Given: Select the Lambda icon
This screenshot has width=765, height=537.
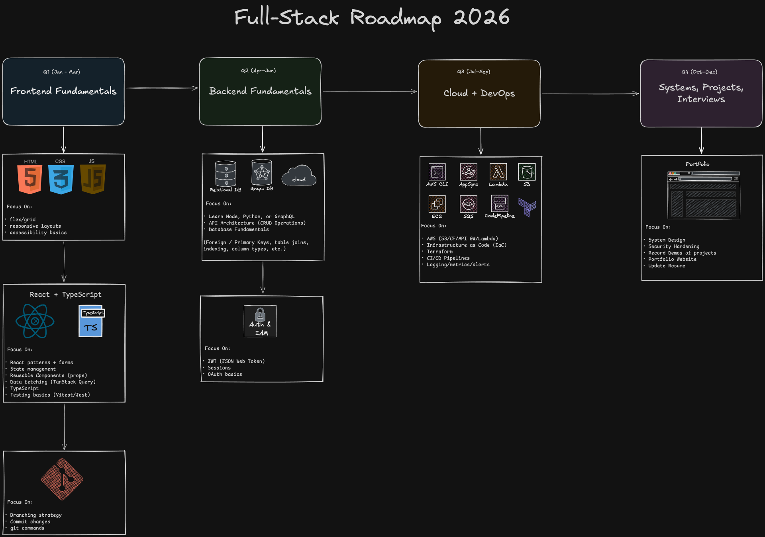Looking at the screenshot, I should (x=498, y=172).
